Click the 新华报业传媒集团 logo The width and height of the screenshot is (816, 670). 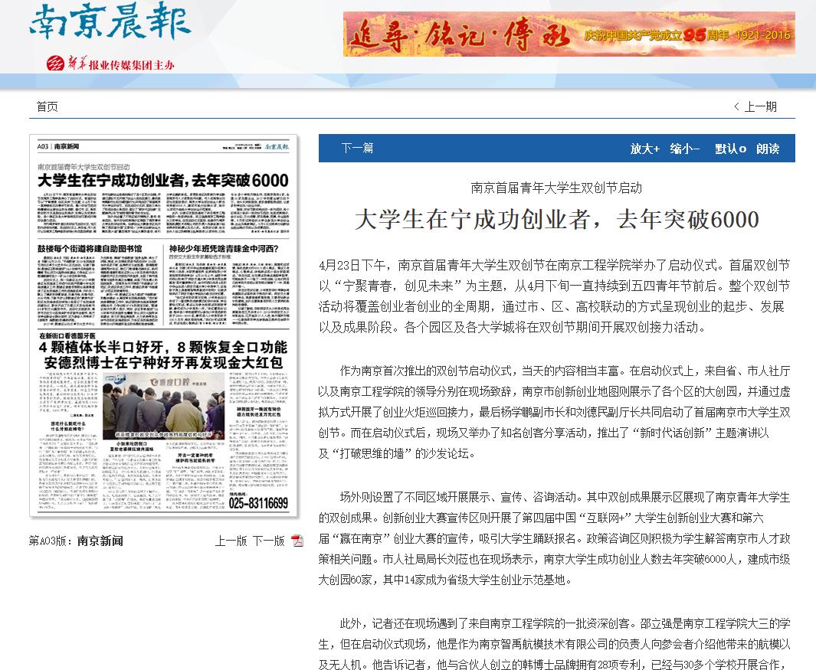pos(110,64)
